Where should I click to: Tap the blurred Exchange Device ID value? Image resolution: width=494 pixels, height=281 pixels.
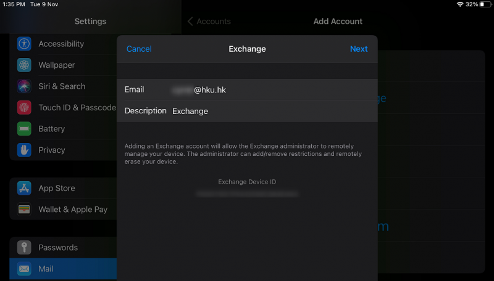coord(247,194)
